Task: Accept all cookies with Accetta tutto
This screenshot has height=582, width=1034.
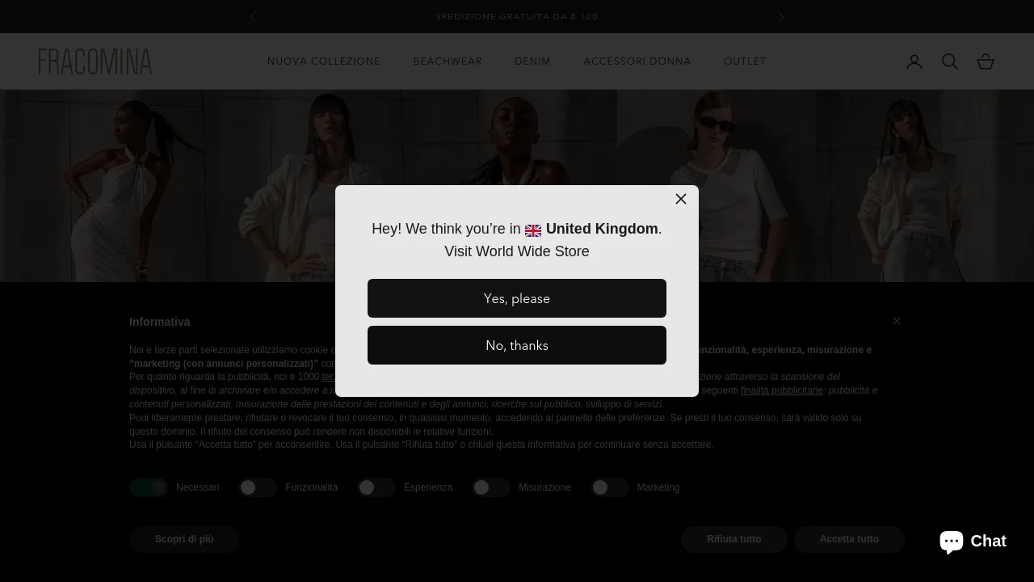Action: (849, 539)
